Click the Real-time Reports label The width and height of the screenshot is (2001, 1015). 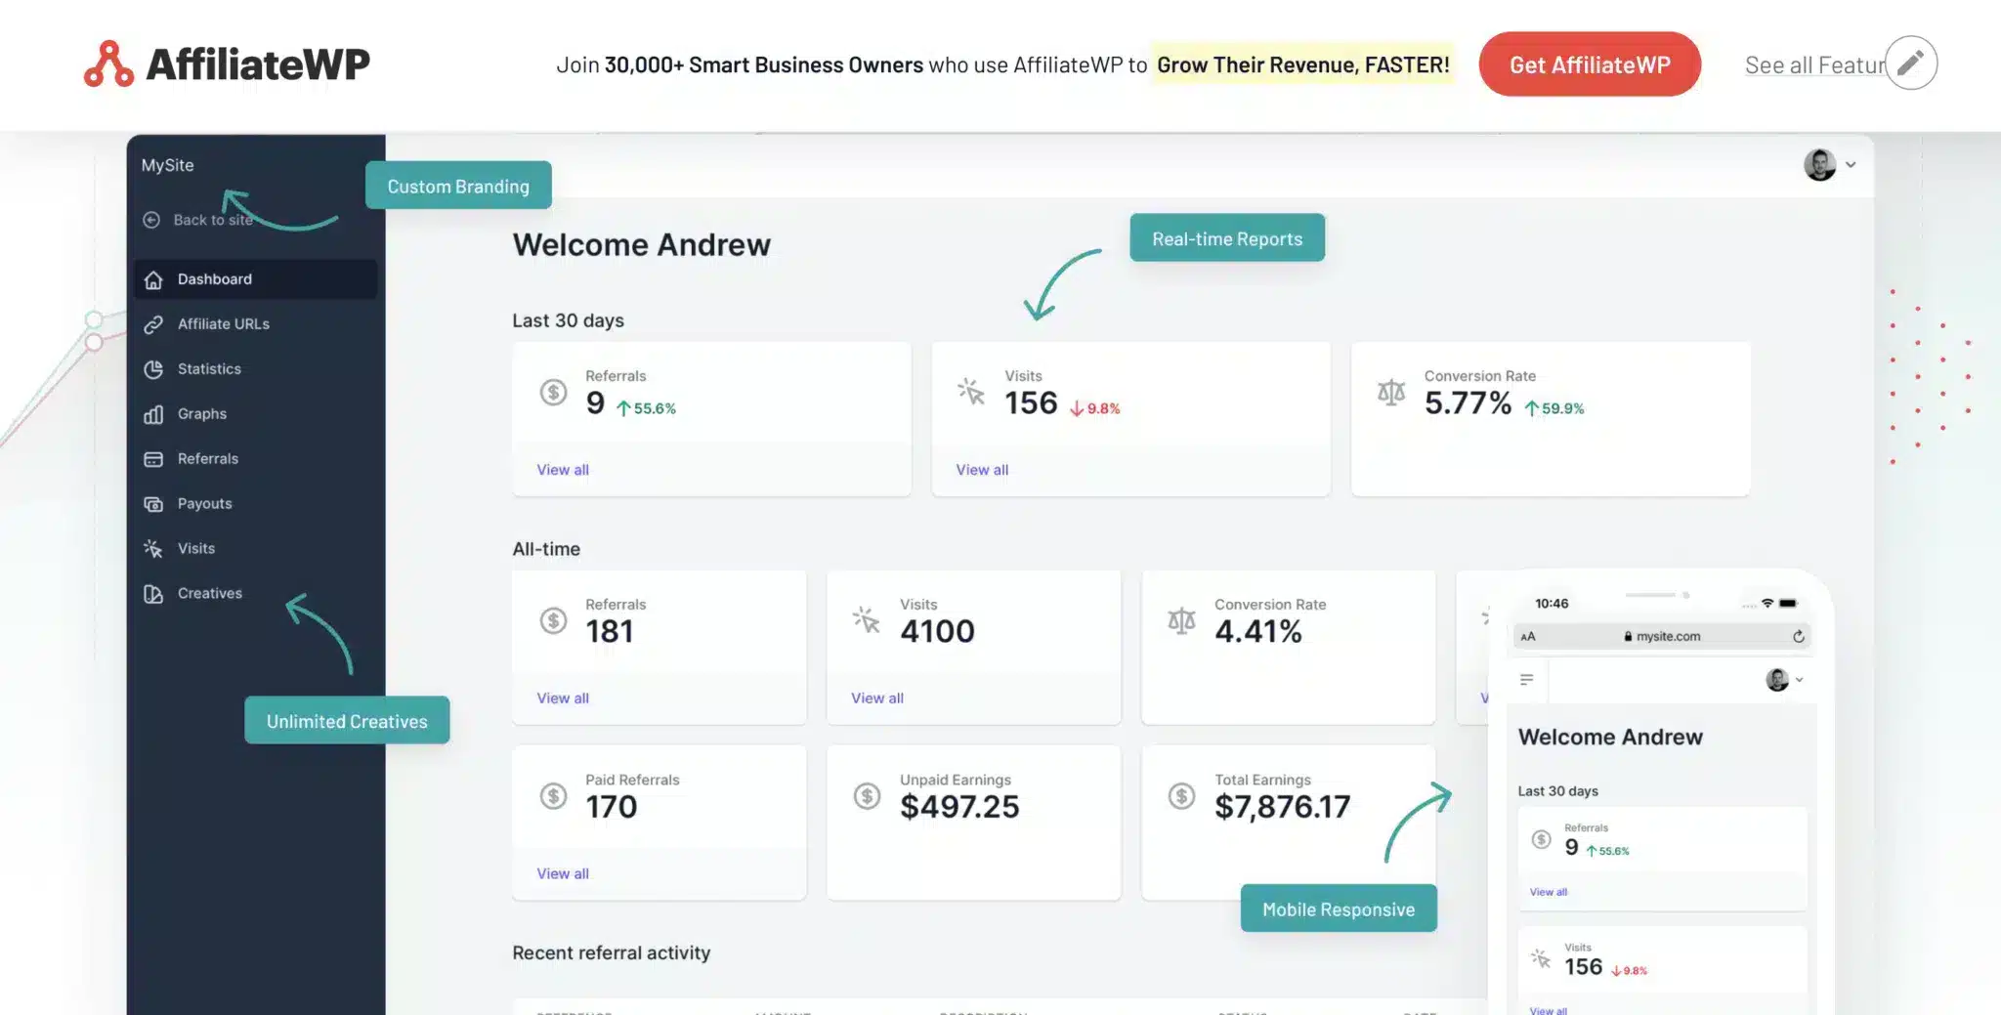point(1227,238)
